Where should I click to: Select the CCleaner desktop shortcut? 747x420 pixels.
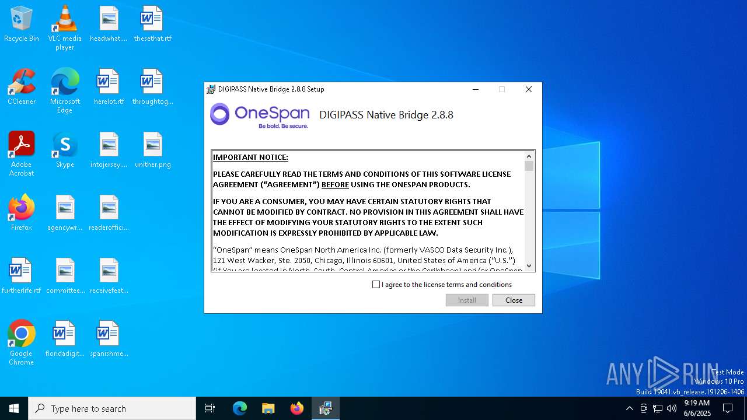22,87
